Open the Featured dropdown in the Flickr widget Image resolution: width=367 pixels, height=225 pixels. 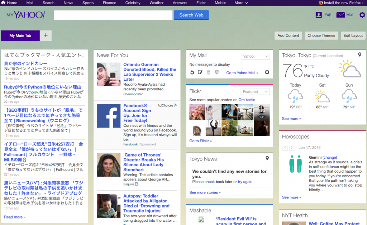pos(255,91)
